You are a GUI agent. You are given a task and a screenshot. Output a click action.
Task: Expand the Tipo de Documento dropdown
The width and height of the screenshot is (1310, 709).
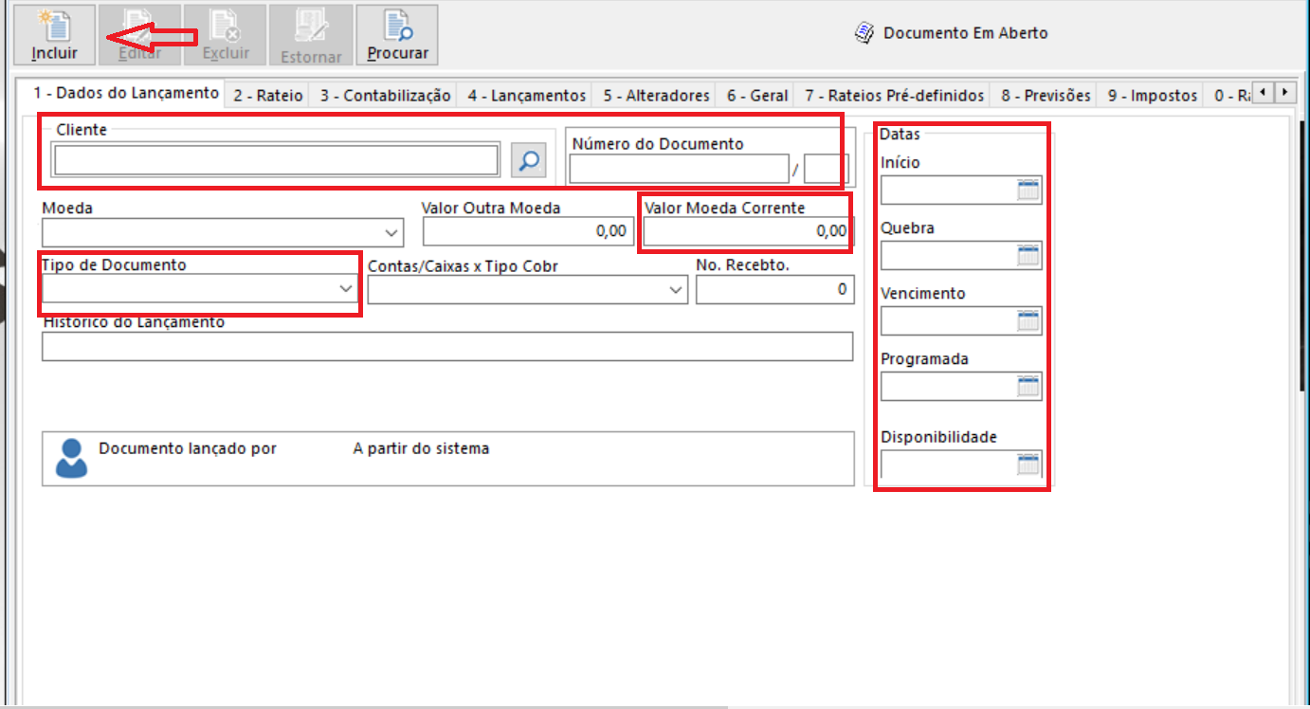coord(346,289)
